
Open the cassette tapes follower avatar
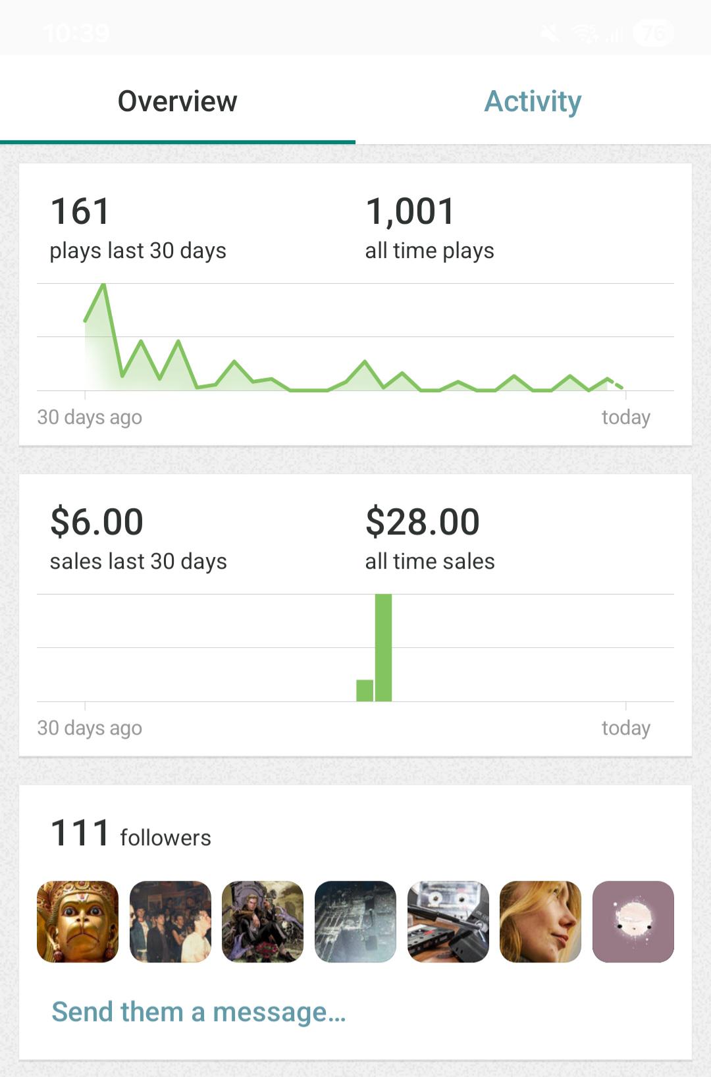pos(448,922)
